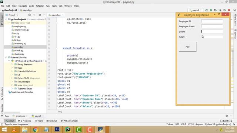Image resolution: width=237 pixels, height=133 pixels.
Task: Open the Navigate menu
Action: point(23,6)
